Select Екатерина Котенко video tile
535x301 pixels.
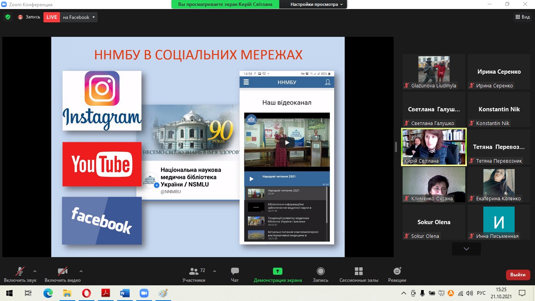pyautogui.click(x=499, y=185)
